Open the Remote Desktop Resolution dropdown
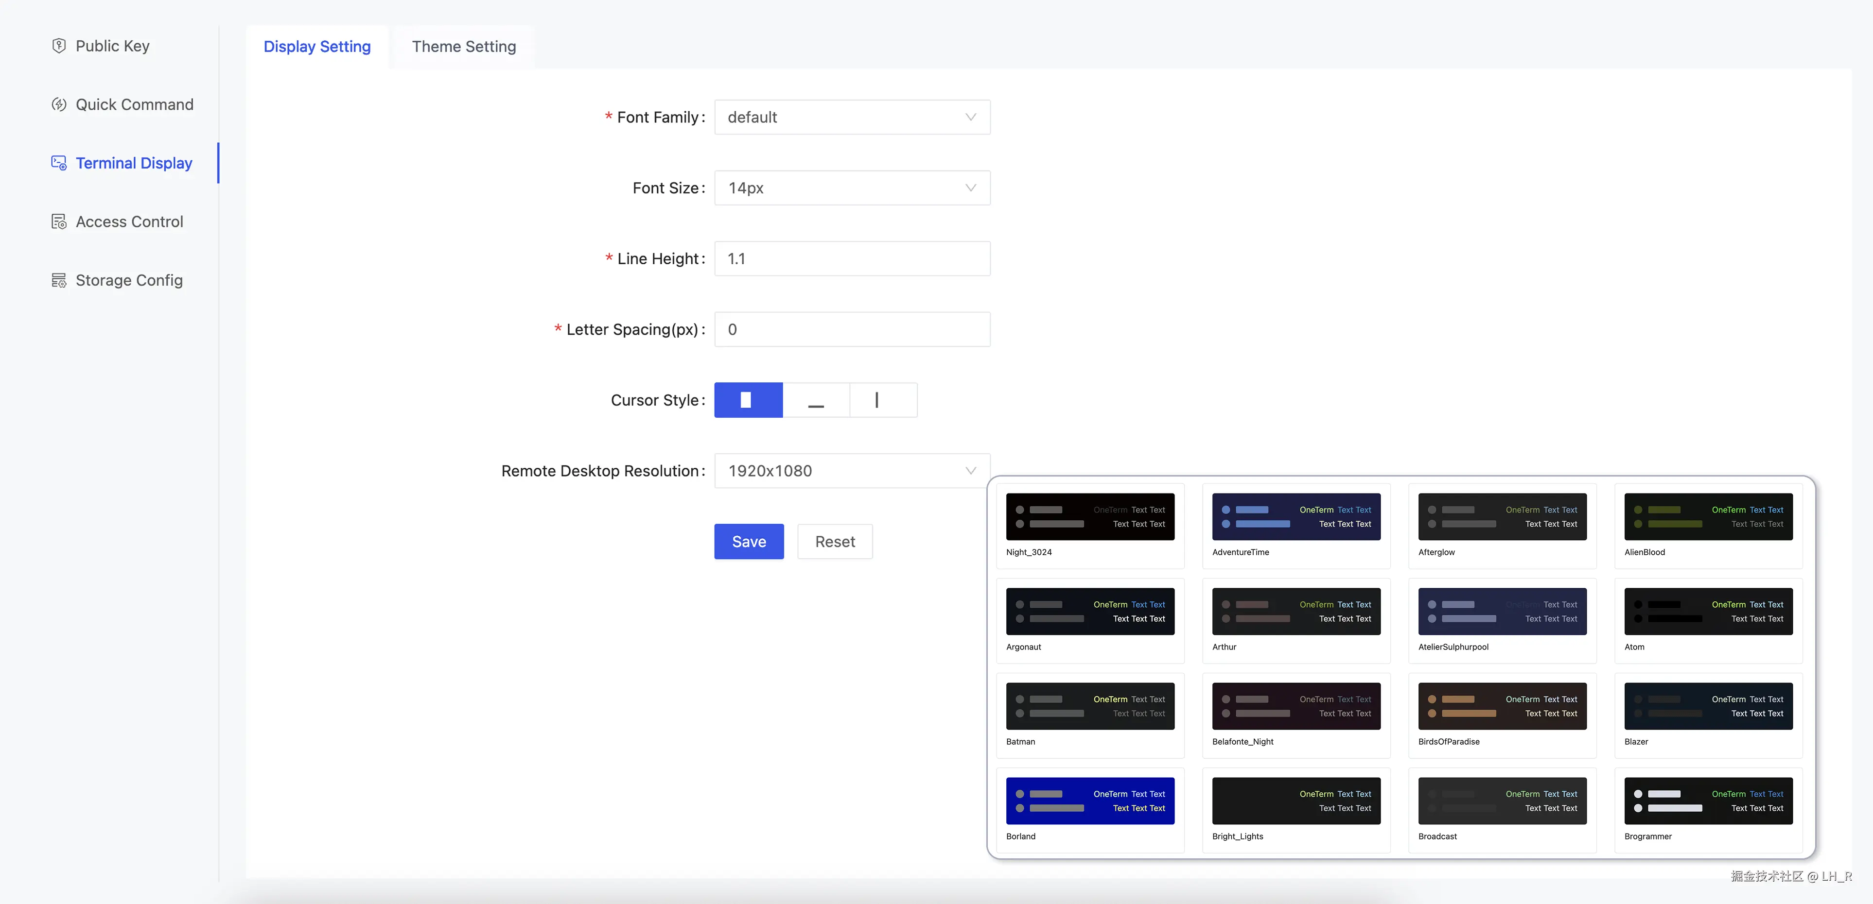The height and width of the screenshot is (904, 1873). [x=851, y=471]
